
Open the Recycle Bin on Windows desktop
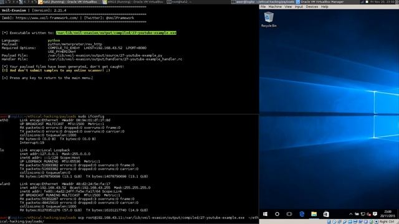269,20
